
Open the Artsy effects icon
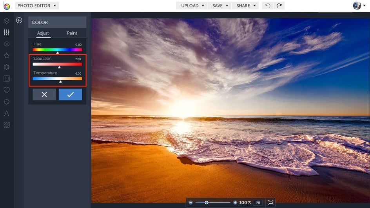click(x=7, y=67)
